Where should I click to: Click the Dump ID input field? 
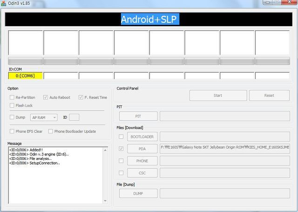pos(74,117)
